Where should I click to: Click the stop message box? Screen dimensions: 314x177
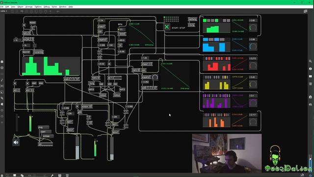(x=41, y=83)
